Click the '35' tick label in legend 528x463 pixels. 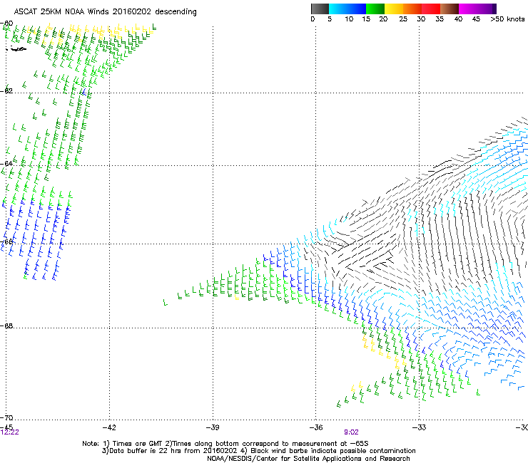[x=440, y=19]
